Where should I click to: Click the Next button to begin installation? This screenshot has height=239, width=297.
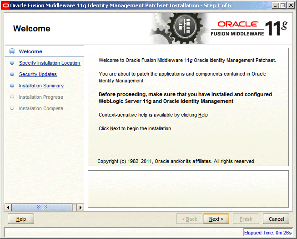coord(216,219)
